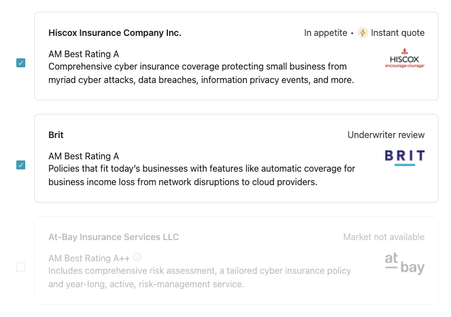Click At-Bay's risk assessment description text
This screenshot has height=317, width=451.
(199, 277)
